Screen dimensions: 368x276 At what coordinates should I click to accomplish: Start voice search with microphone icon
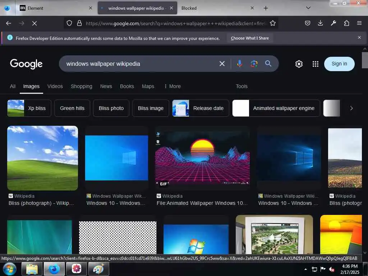point(239,64)
